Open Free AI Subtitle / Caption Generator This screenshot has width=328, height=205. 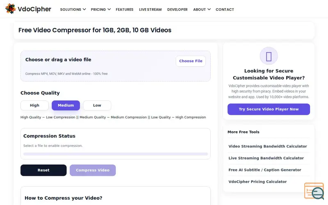265,170
